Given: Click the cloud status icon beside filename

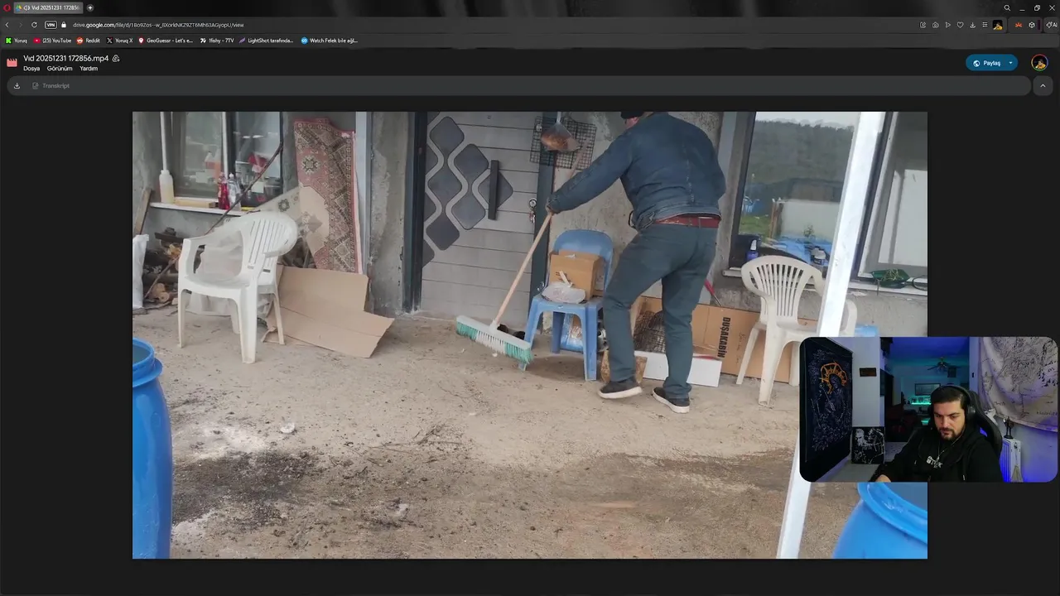Looking at the screenshot, I should 116,59.
